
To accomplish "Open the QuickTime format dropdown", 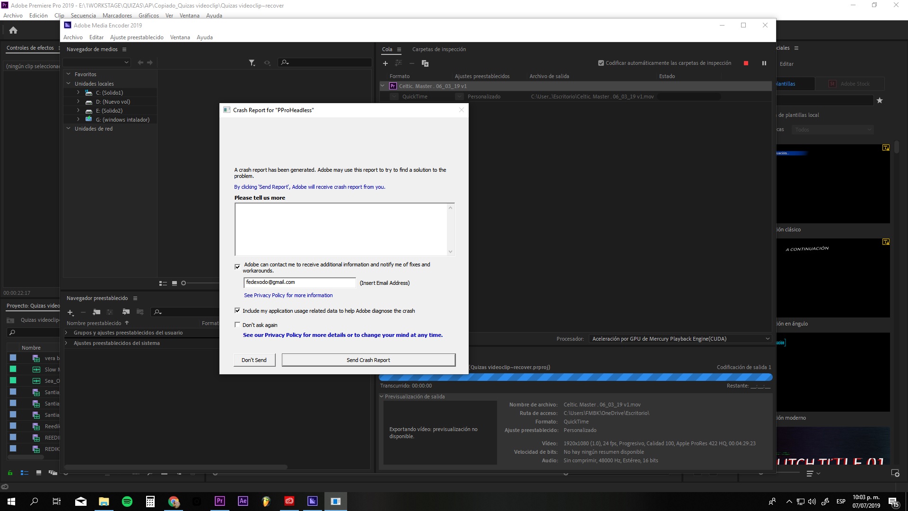I will coord(394,97).
